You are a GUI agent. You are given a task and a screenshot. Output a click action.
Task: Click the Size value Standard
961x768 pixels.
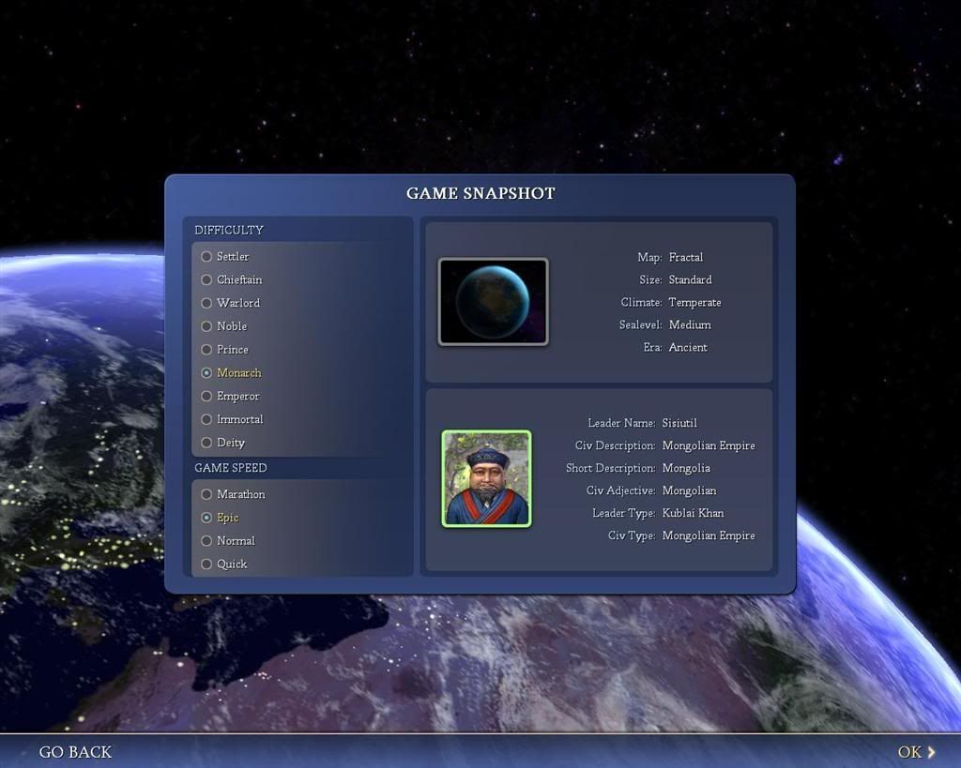click(690, 279)
